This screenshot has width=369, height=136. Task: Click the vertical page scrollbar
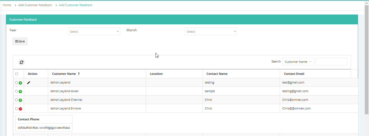(367, 59)
